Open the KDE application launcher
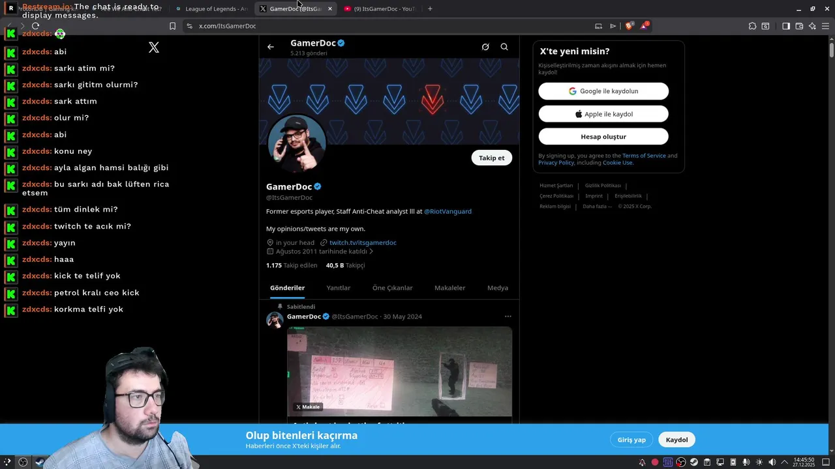The height and width of the screenshot is (469, 835). tap(7, 462)
